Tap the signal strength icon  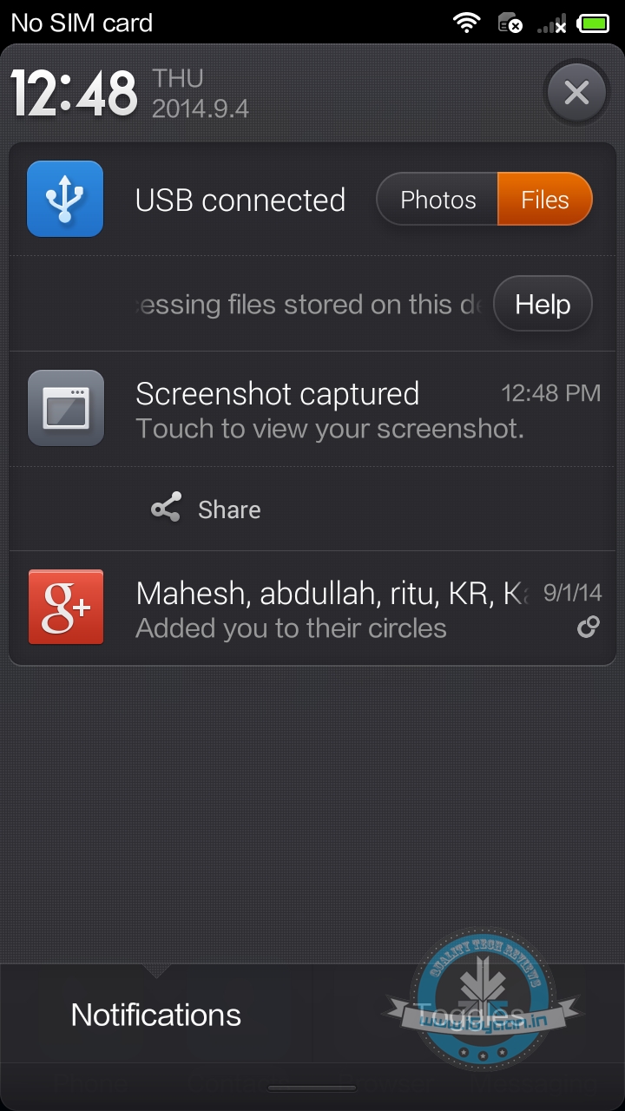[x=552, y=24]
